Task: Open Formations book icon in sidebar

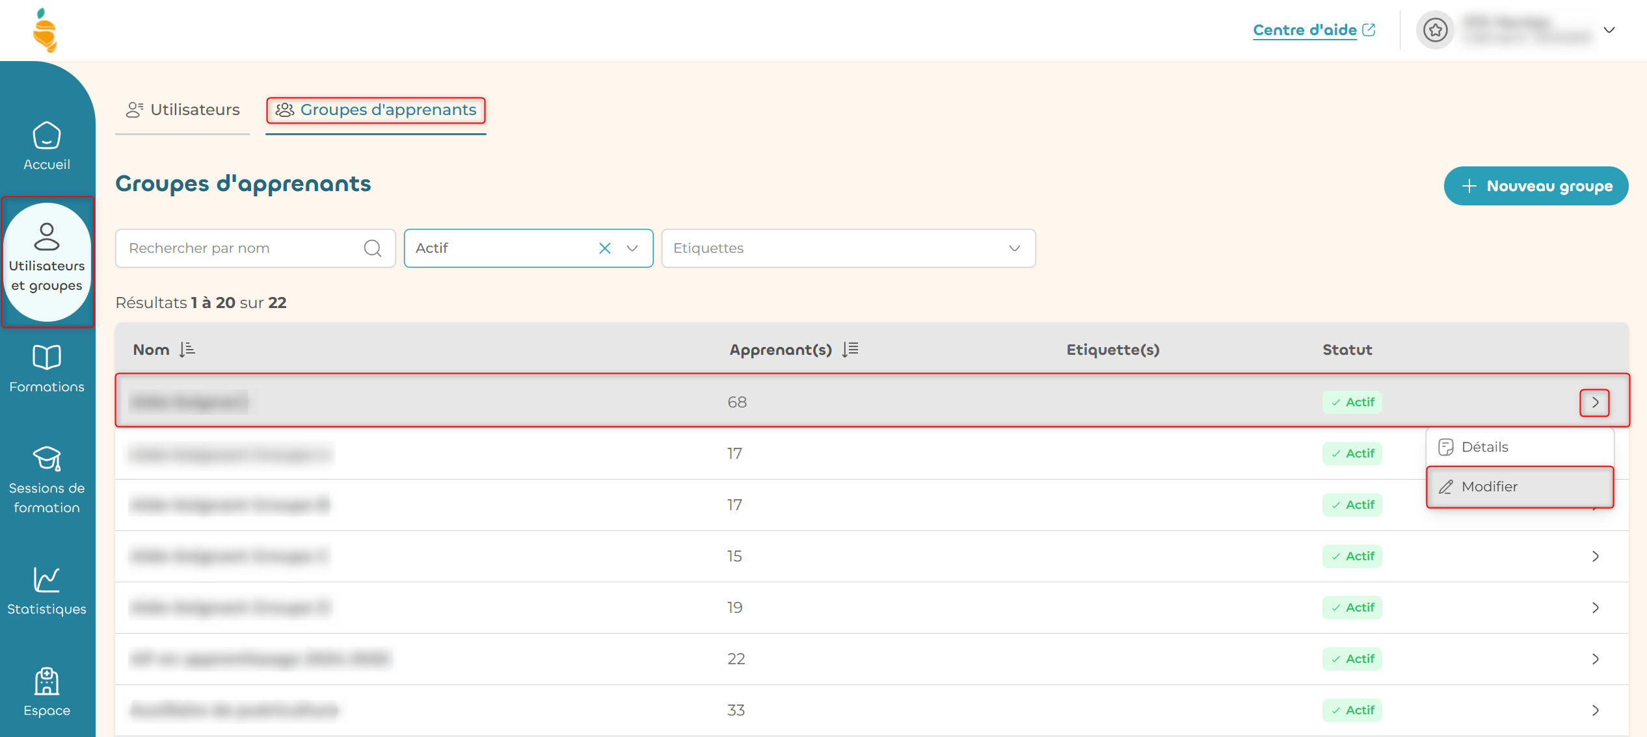Action: (x=47, y=357)
